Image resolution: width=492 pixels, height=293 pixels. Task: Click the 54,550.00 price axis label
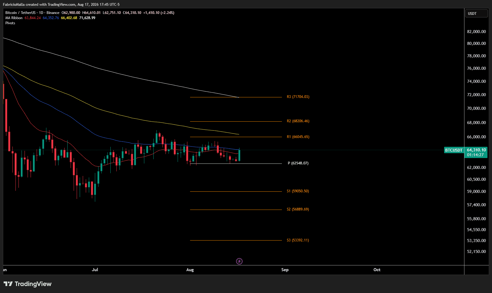point(476,230)
